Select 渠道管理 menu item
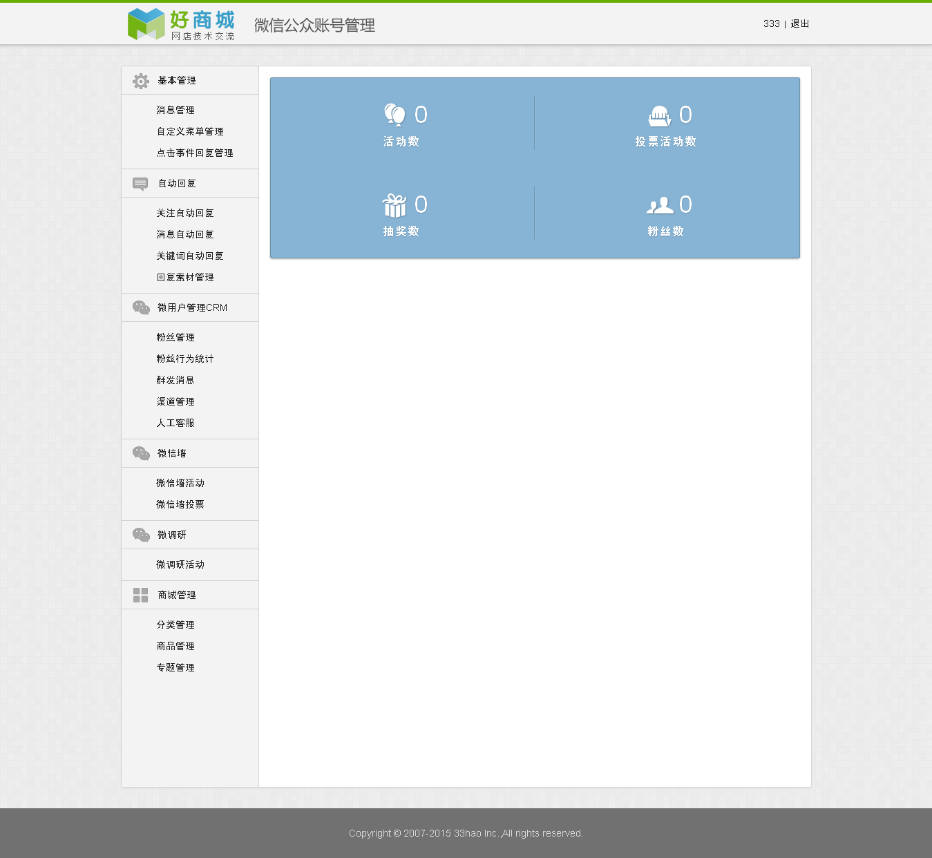 pyautogui.click(x=175, y=401)
